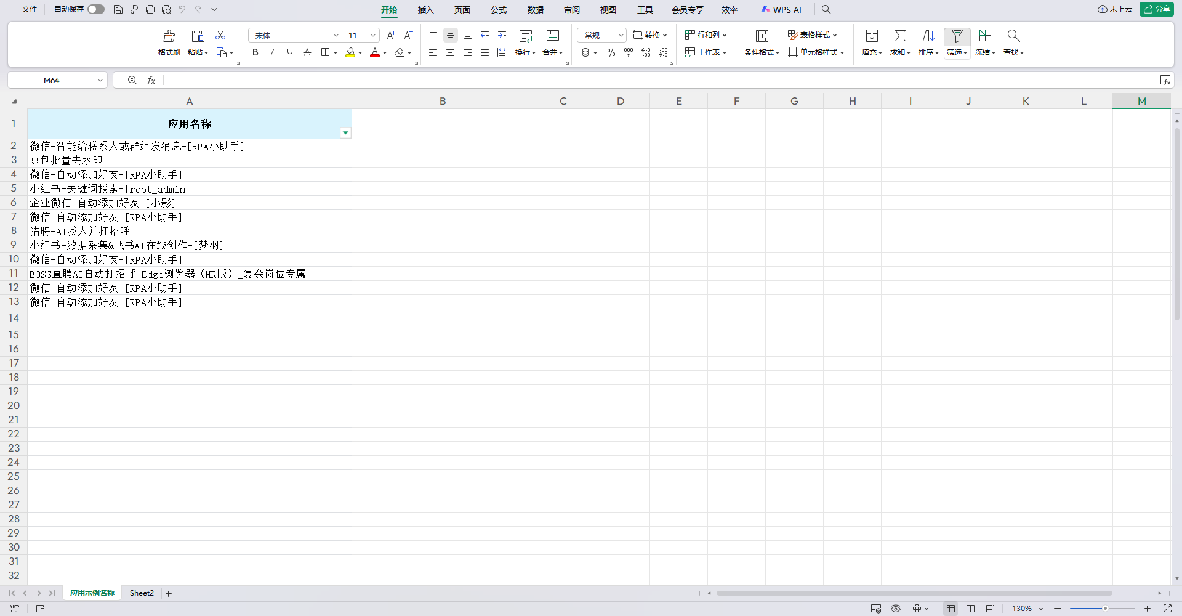Viewport: 1182px width, 616px height.
Task: Click the WPS AI button
Action: click(781, 9)
